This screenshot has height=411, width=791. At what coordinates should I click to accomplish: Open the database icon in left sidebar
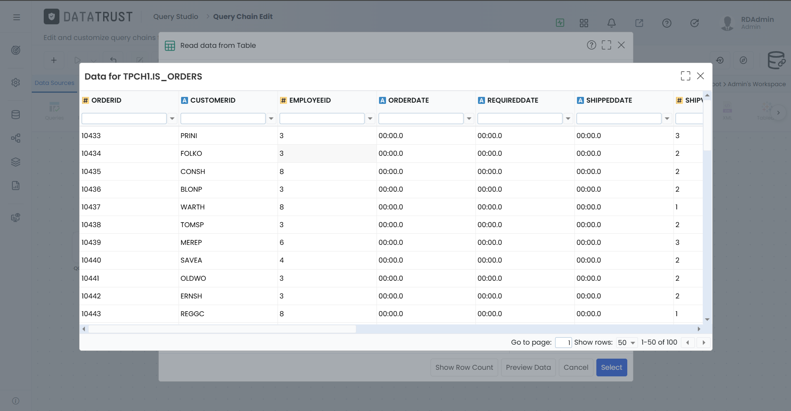[x=16, y=115]
